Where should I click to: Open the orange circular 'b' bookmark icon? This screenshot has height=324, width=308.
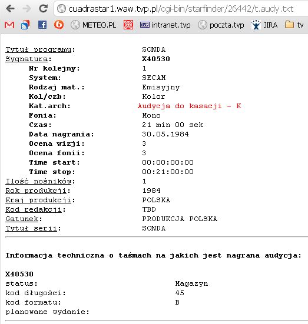click(x=59, y=25)
